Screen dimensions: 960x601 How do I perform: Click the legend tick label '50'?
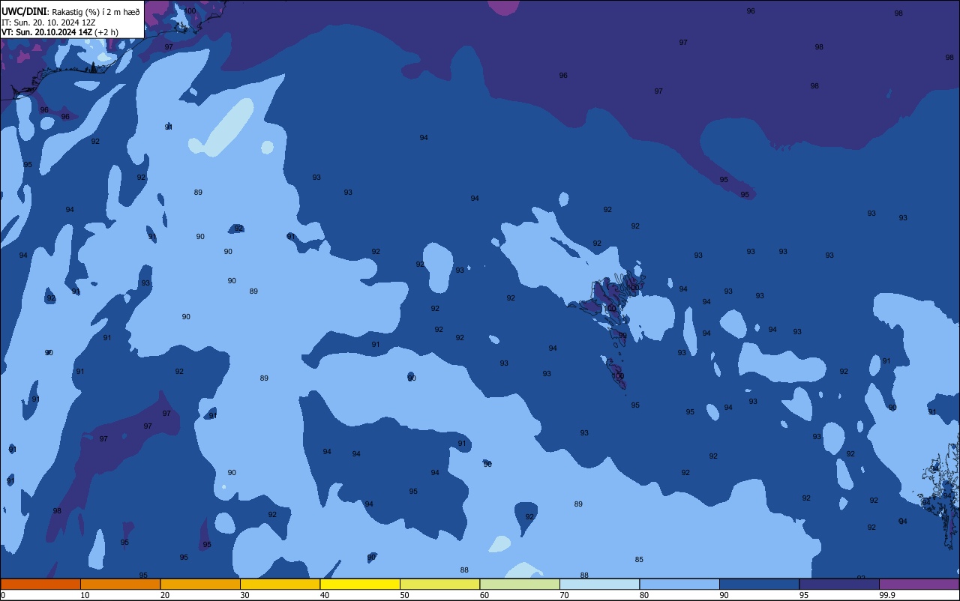click(x=404, y=595)
